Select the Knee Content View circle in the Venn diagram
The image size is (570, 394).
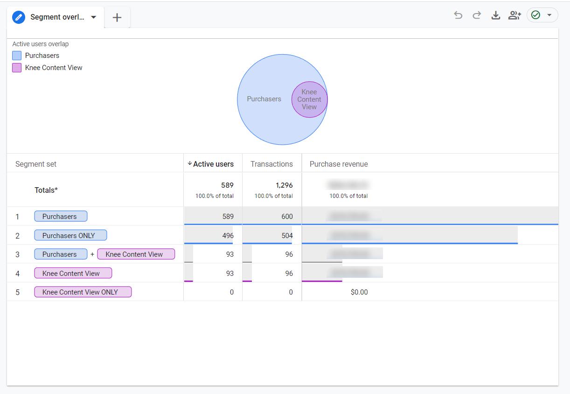tap(309, 99)
